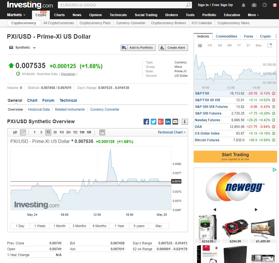Set chart interval to 5H

coord(68,132)
